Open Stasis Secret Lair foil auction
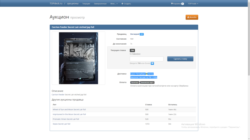Viewport: 250px width, 140px height. [61, 124]
